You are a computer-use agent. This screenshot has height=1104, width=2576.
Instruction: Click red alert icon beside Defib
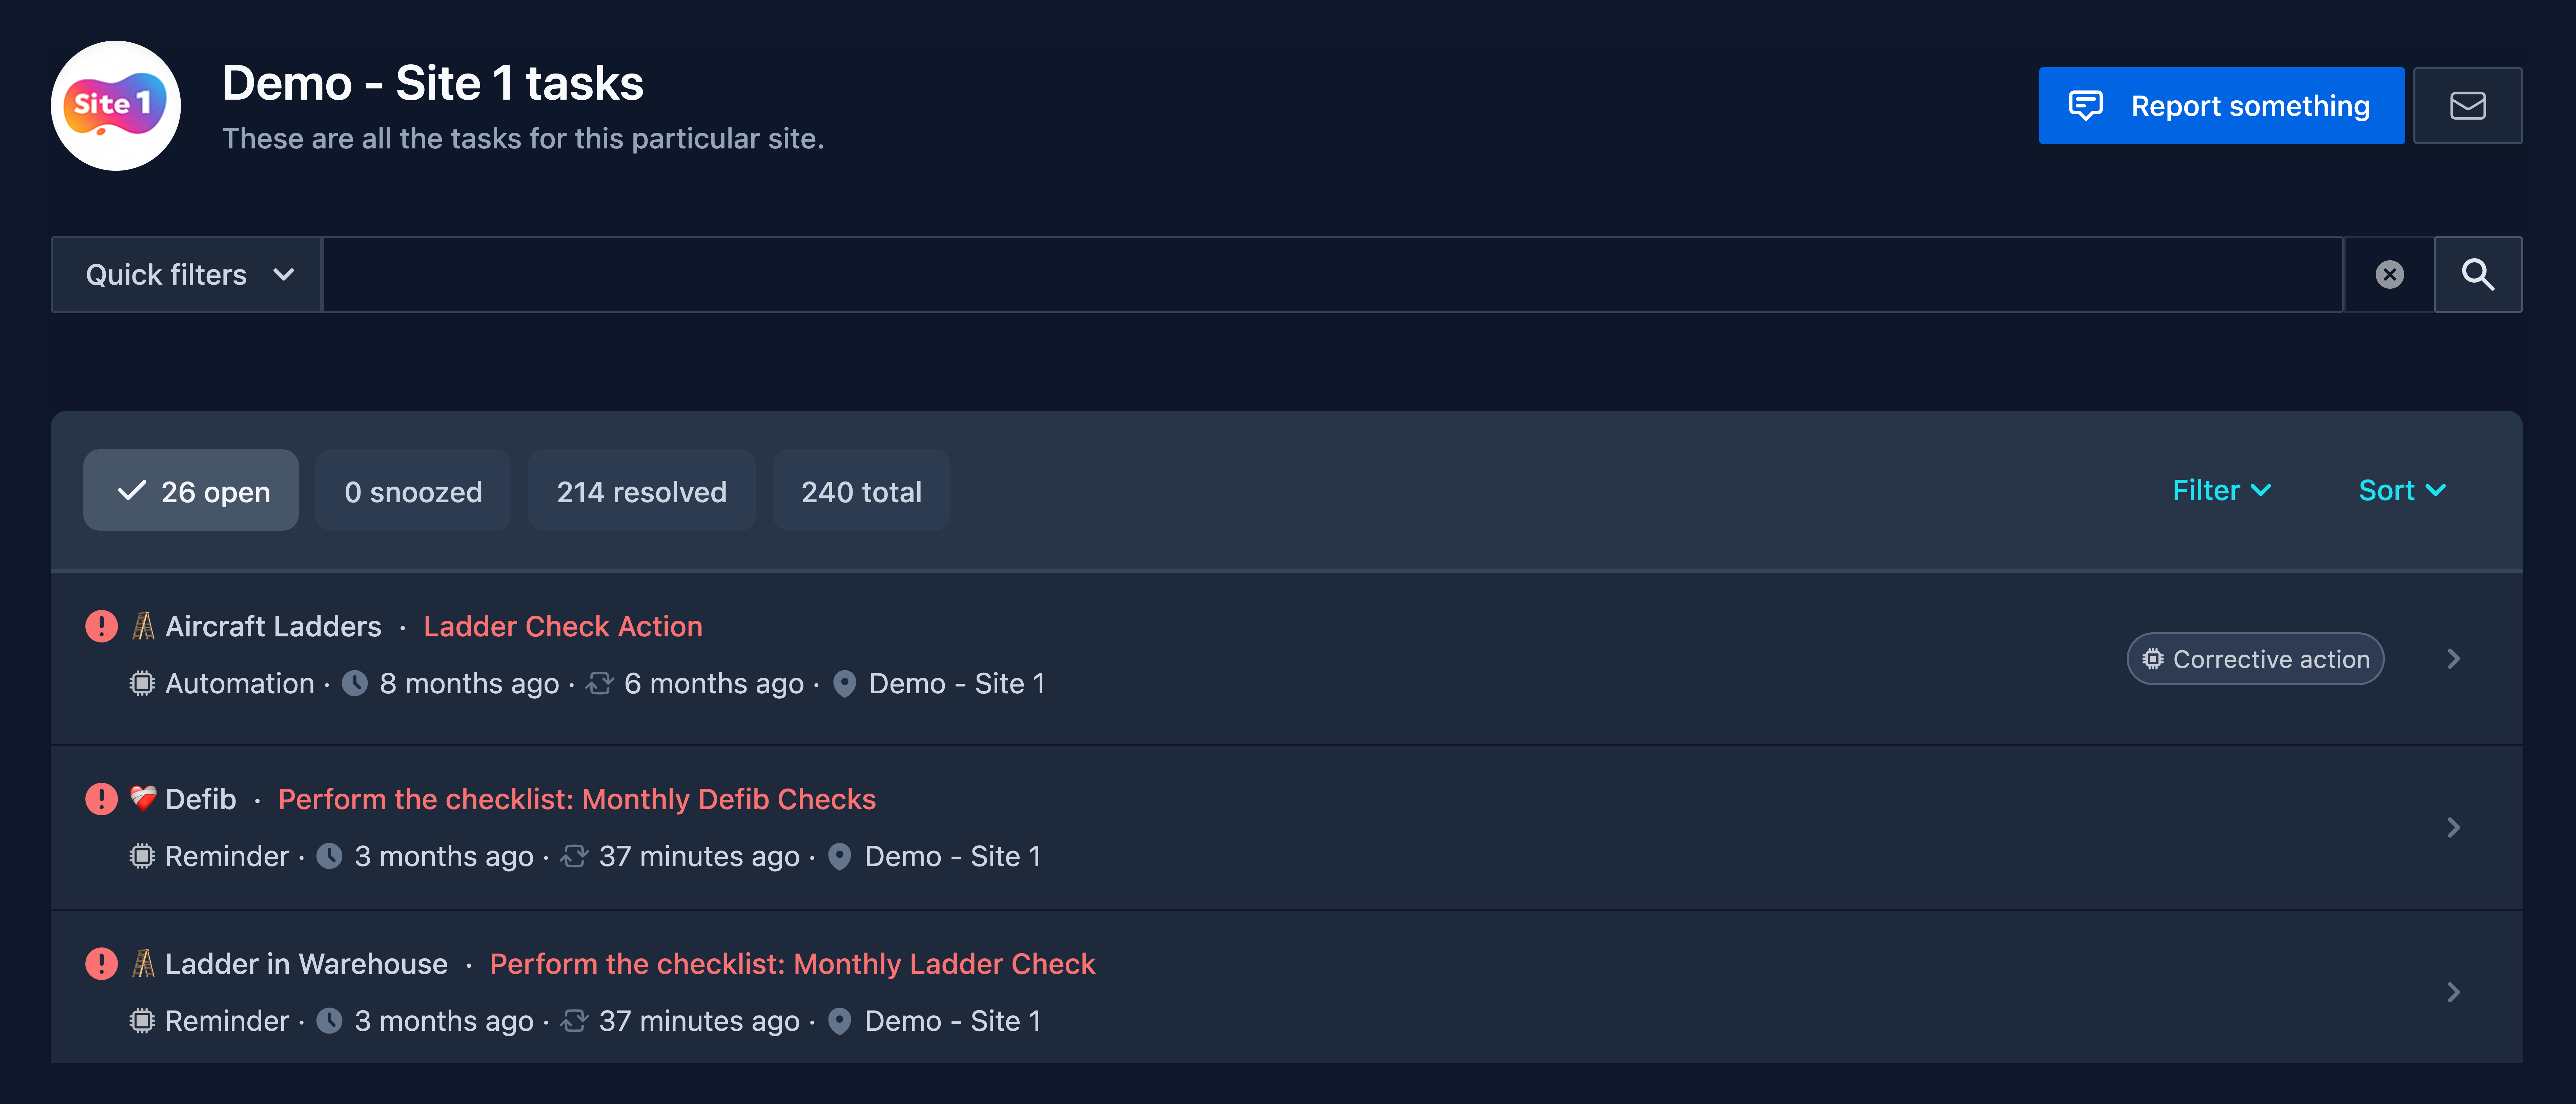coord(101,799)
